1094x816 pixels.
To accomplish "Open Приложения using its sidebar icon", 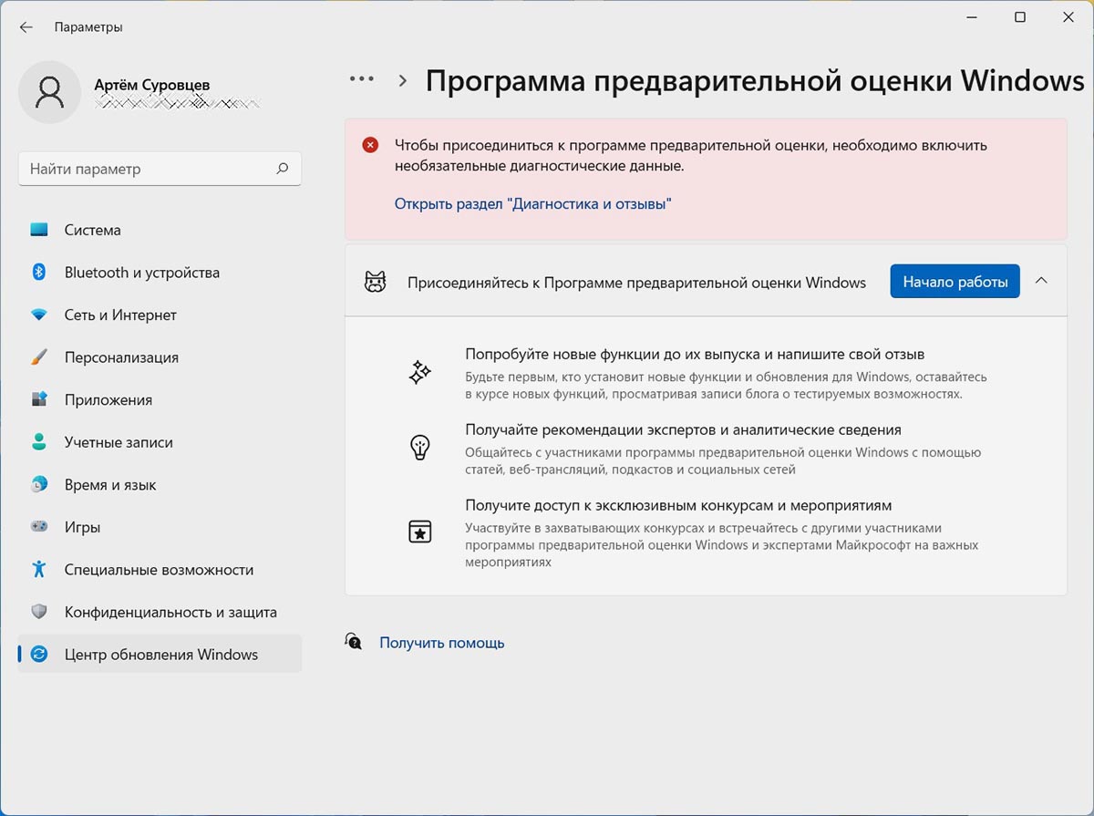I will pos(39,400).
